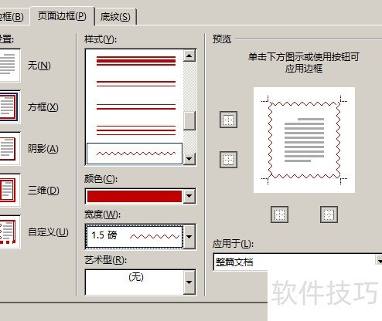Click the 阴影(A) label

pyautogui.click(x=43, y=149)
